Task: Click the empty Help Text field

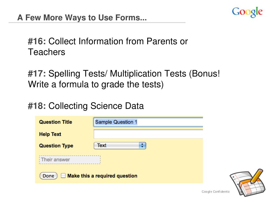Action: tap(148, 134)
